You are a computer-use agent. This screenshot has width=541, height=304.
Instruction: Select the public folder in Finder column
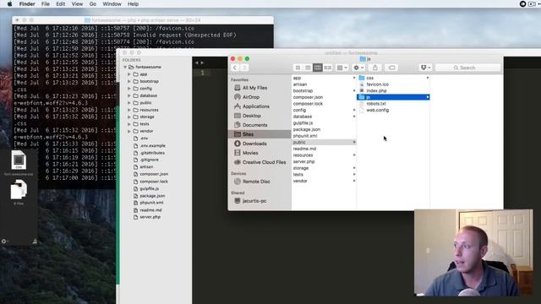324,143
